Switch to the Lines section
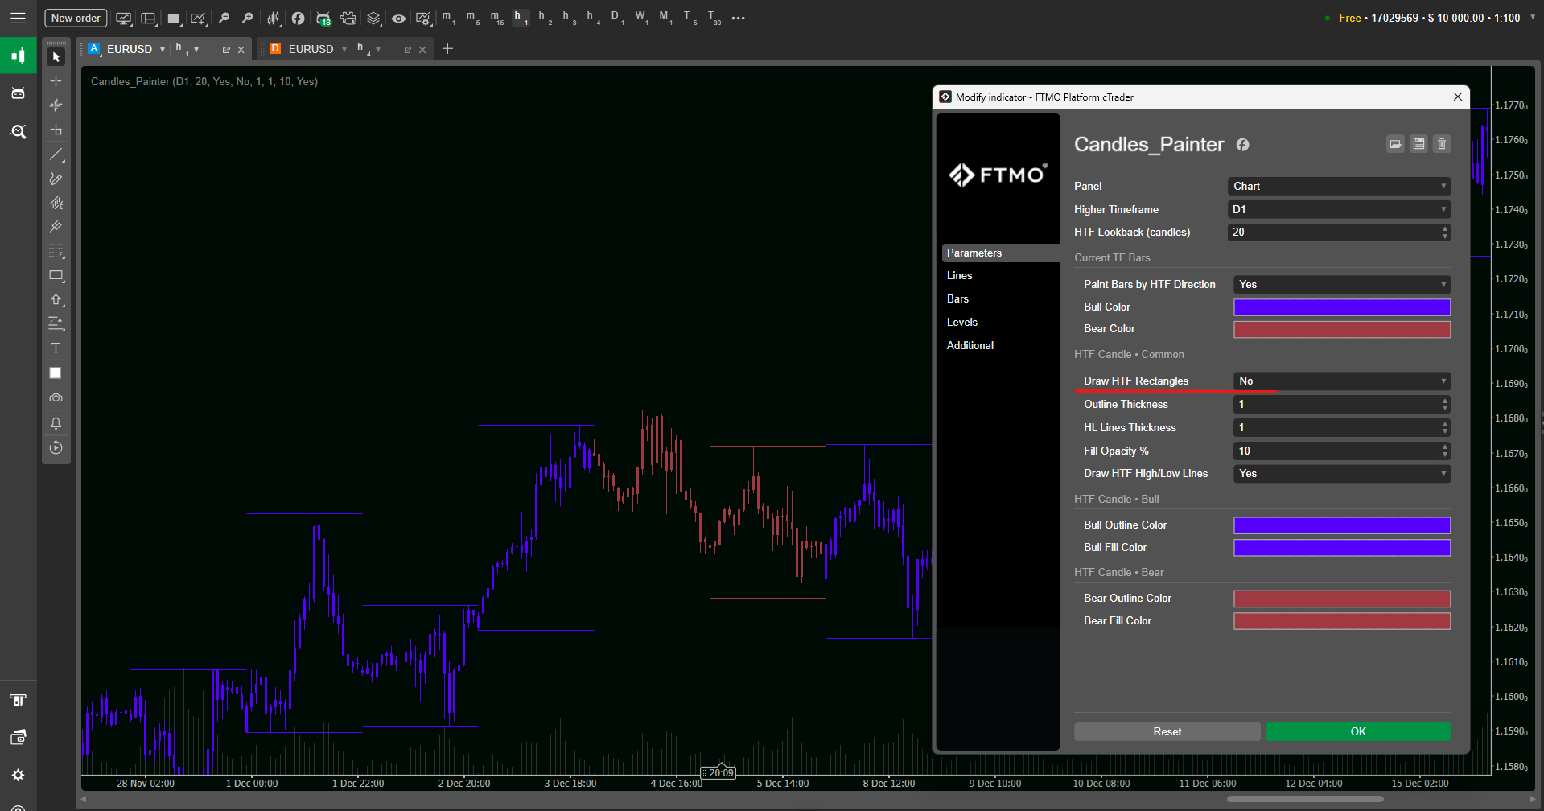This screenshot has width=1544, height=811. click(x=959, y=276)
